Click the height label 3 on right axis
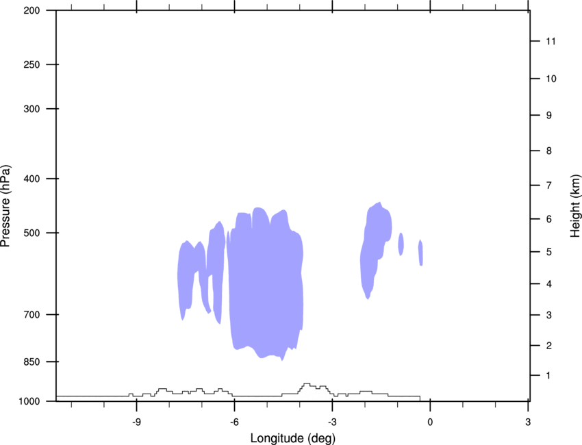Image resolution: width=582 pixels, height=445 pixels. pyautogui.click(x=549, y=315)
